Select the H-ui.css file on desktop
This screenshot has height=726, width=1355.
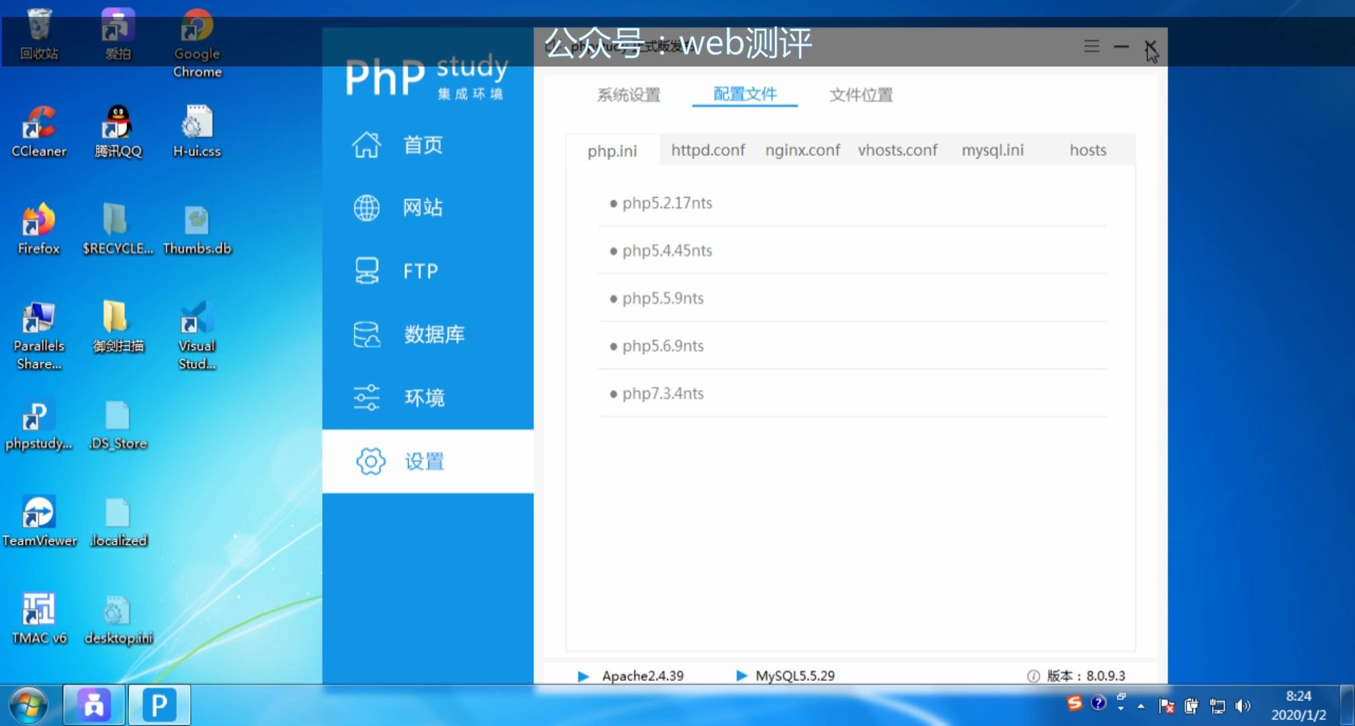pyautogui.click(x=197, y=132)
